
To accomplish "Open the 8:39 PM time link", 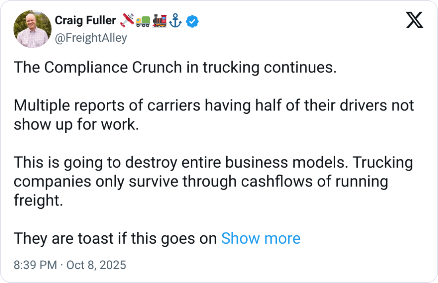I will point(35,265).
